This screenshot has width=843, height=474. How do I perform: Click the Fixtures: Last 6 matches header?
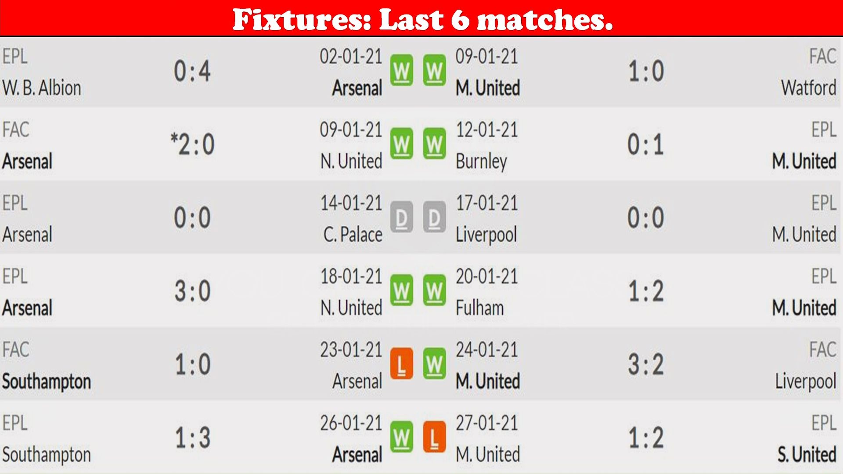[422, 19]
